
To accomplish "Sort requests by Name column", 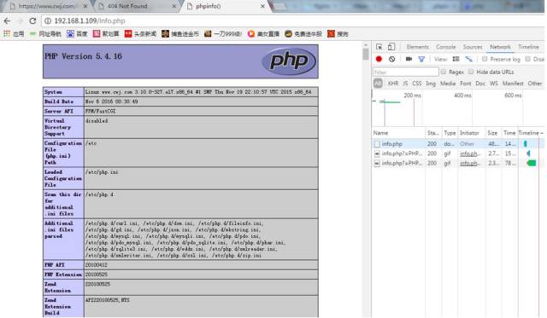I will [399, 133].
